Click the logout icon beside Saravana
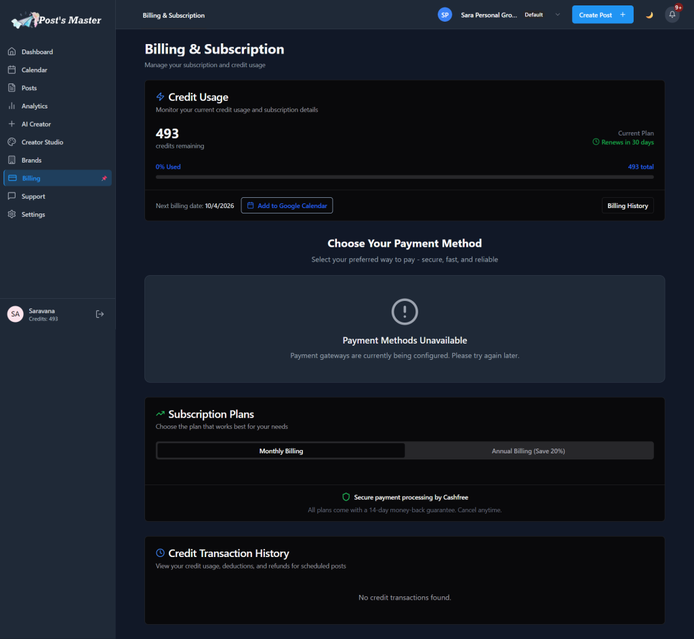 click(100, 314)
